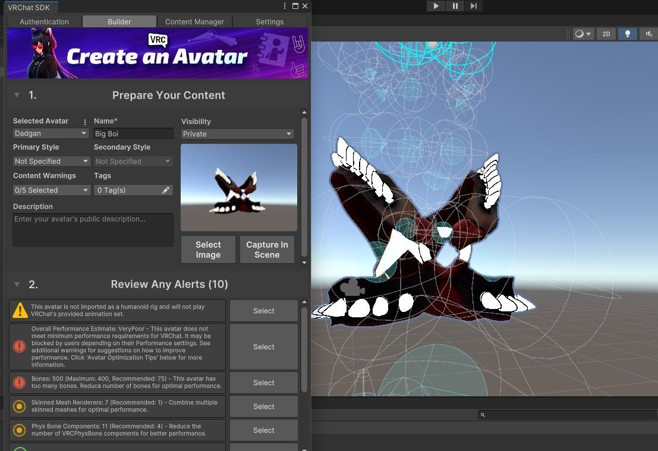Toggle scene lighting bulb icon
658x451 pixels.
(x=627, y=34)
